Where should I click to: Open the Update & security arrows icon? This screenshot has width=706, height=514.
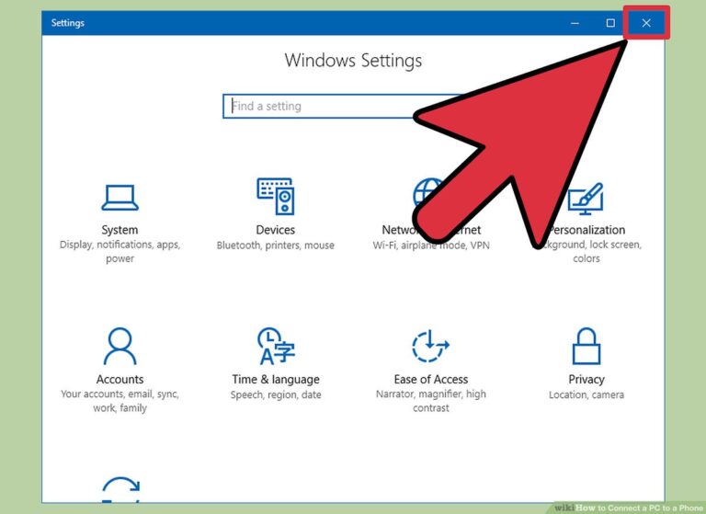tap(120, 489)
